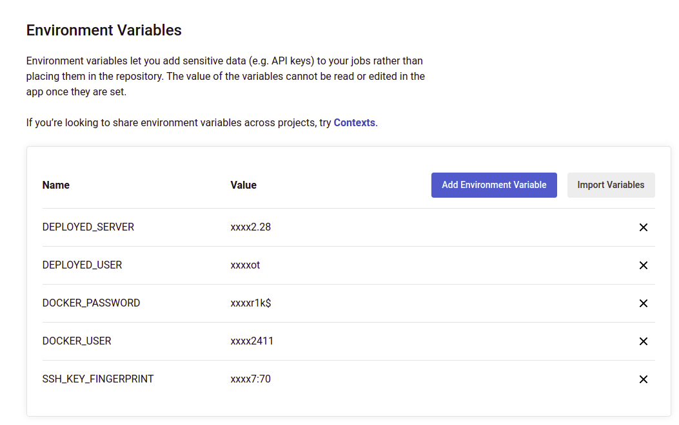
Task: Click the DOCKER_USER variable name
Action: pyautogui.click(x=77, y=341)
